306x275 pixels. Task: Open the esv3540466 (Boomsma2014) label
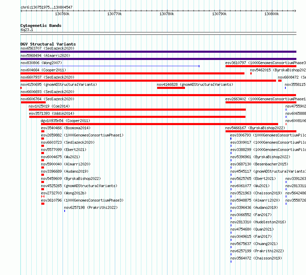[66, 128]
